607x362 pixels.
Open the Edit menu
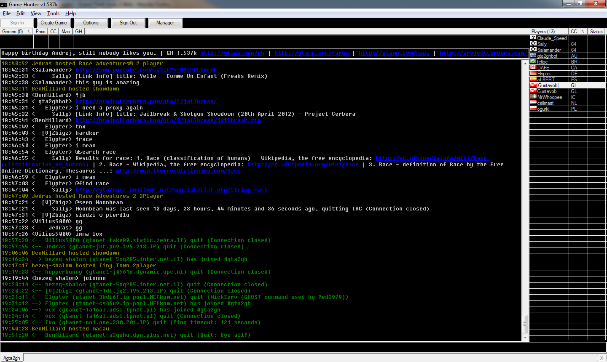pyautogui.click(x=21, y=13)
